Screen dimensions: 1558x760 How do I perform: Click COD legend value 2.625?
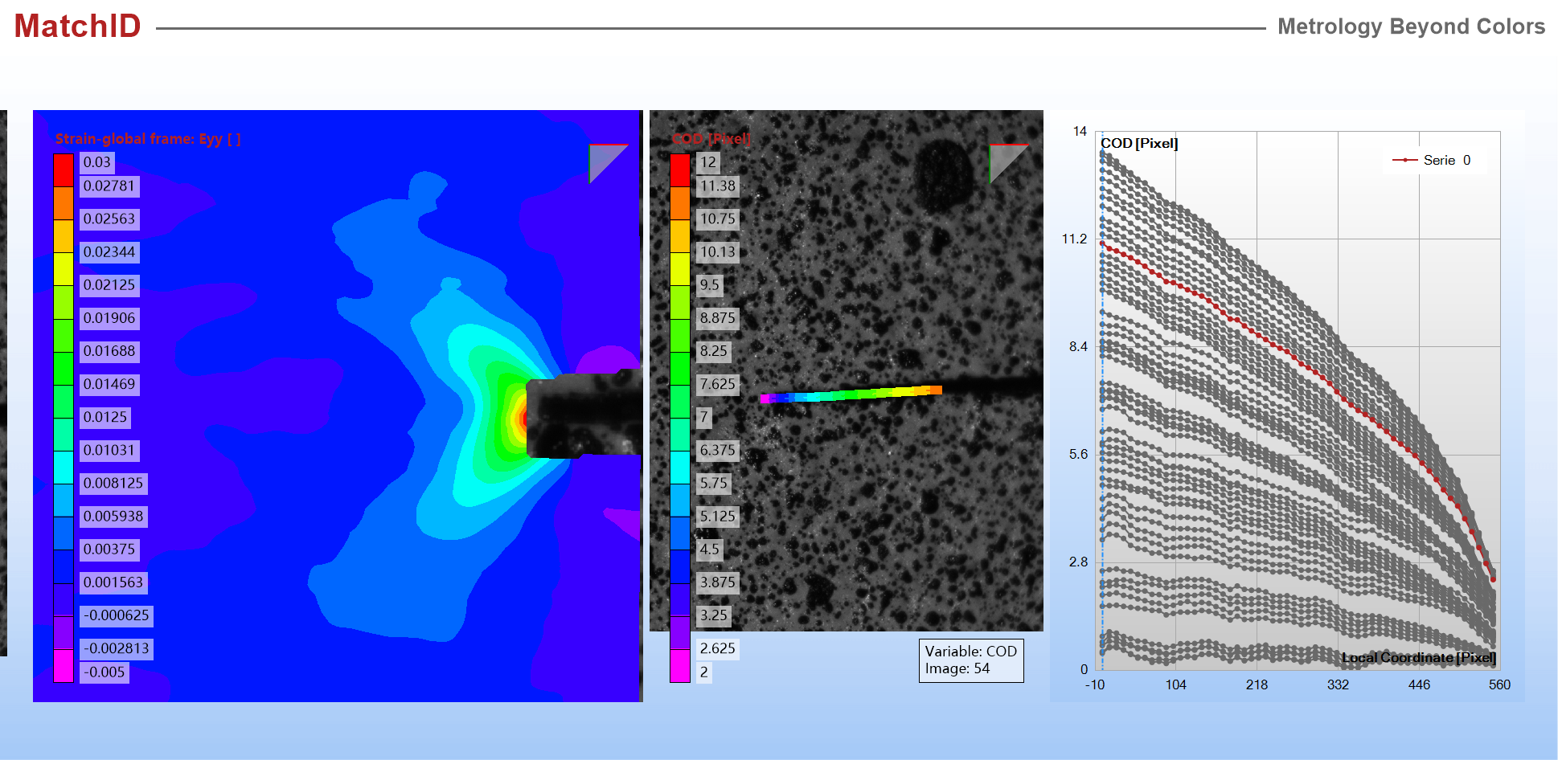[x=718, y=648]
